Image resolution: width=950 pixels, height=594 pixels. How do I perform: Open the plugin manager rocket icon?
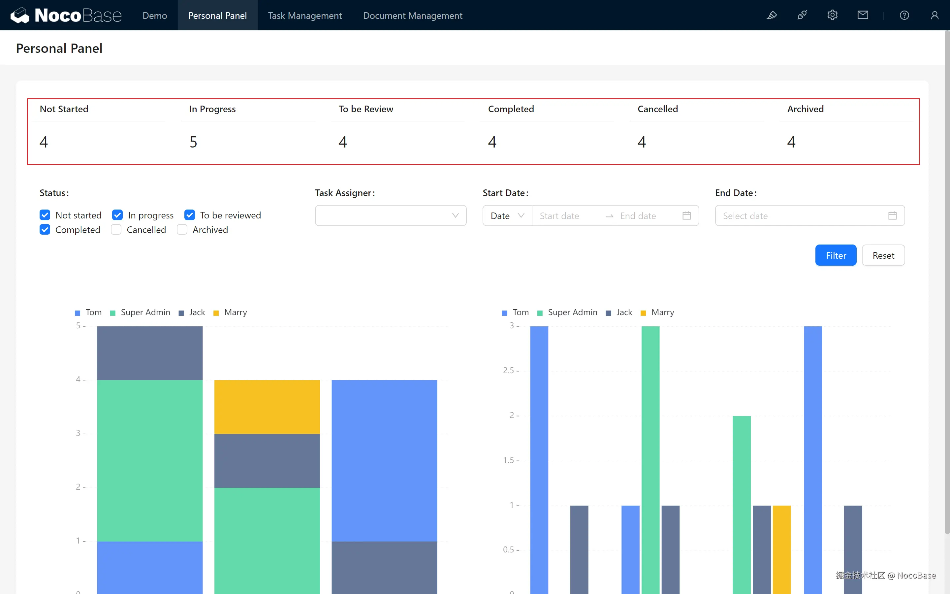(802, 15)
